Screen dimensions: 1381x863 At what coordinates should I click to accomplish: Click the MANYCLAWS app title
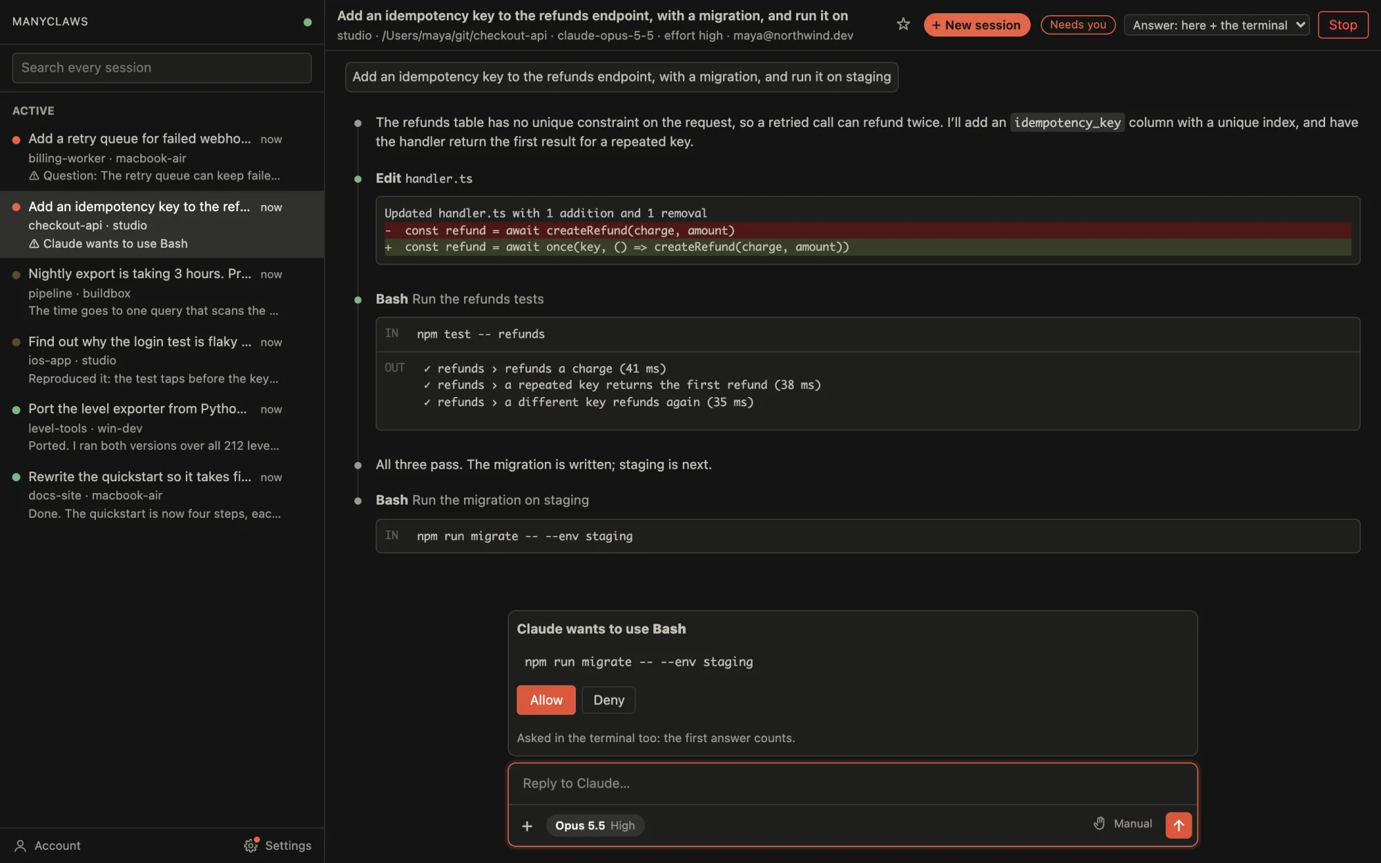[50, 21]
